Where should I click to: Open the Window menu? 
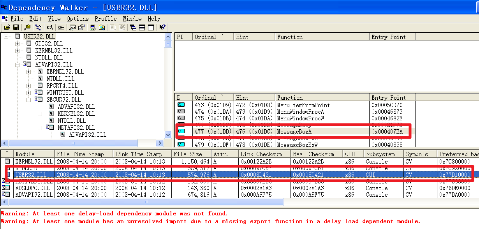[132, 18]
